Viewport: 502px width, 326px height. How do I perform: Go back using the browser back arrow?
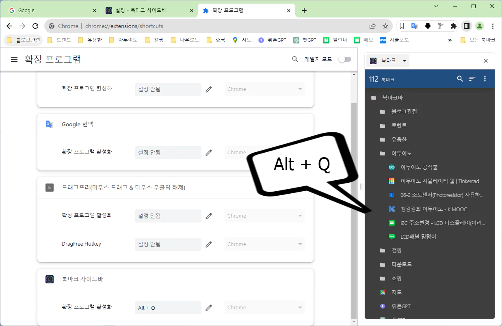tap(9, 26)
